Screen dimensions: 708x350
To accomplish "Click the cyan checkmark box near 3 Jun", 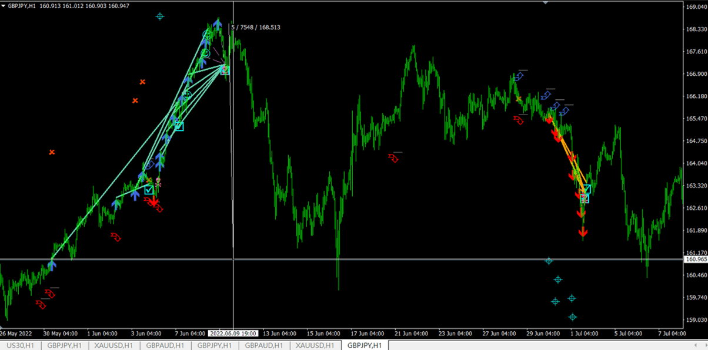I will click(149, 190).
